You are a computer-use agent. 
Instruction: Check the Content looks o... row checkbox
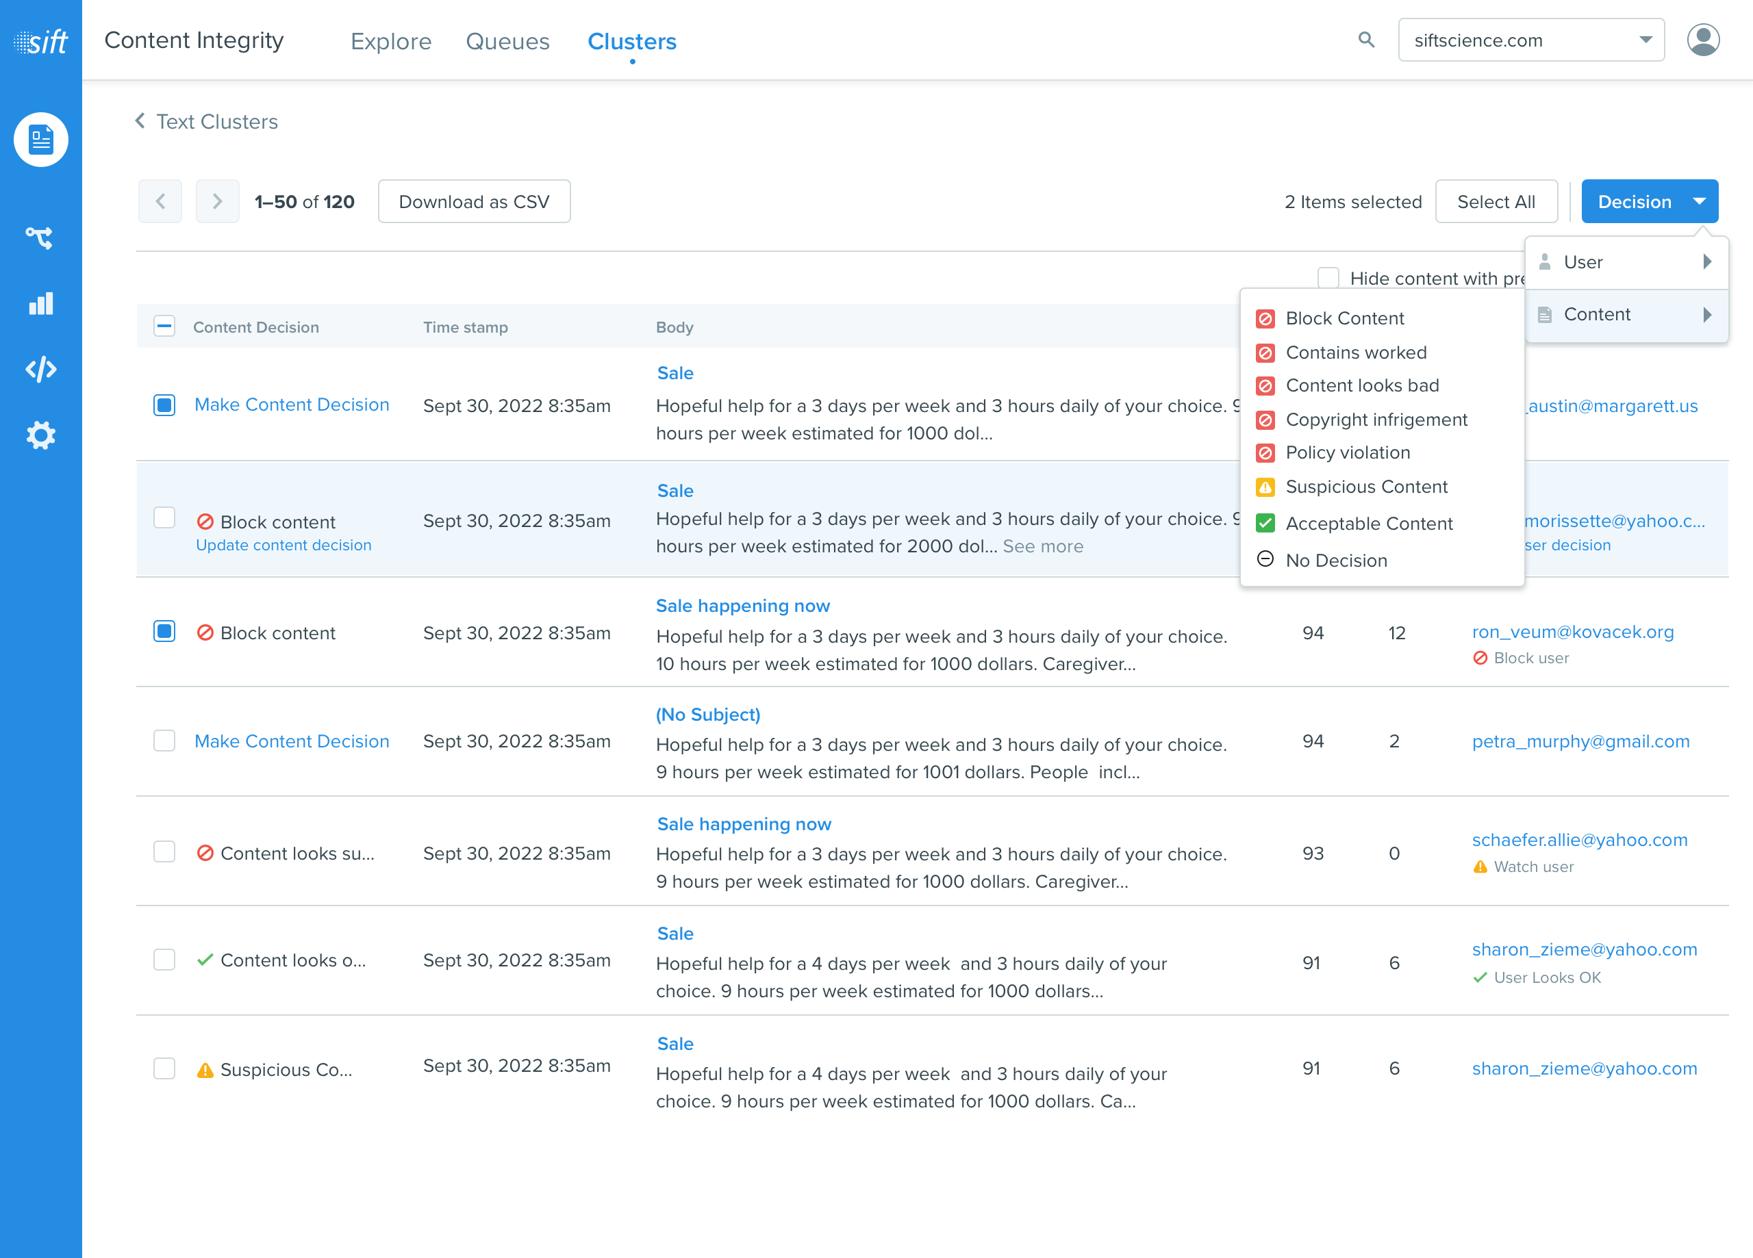[x=164, y=960]
